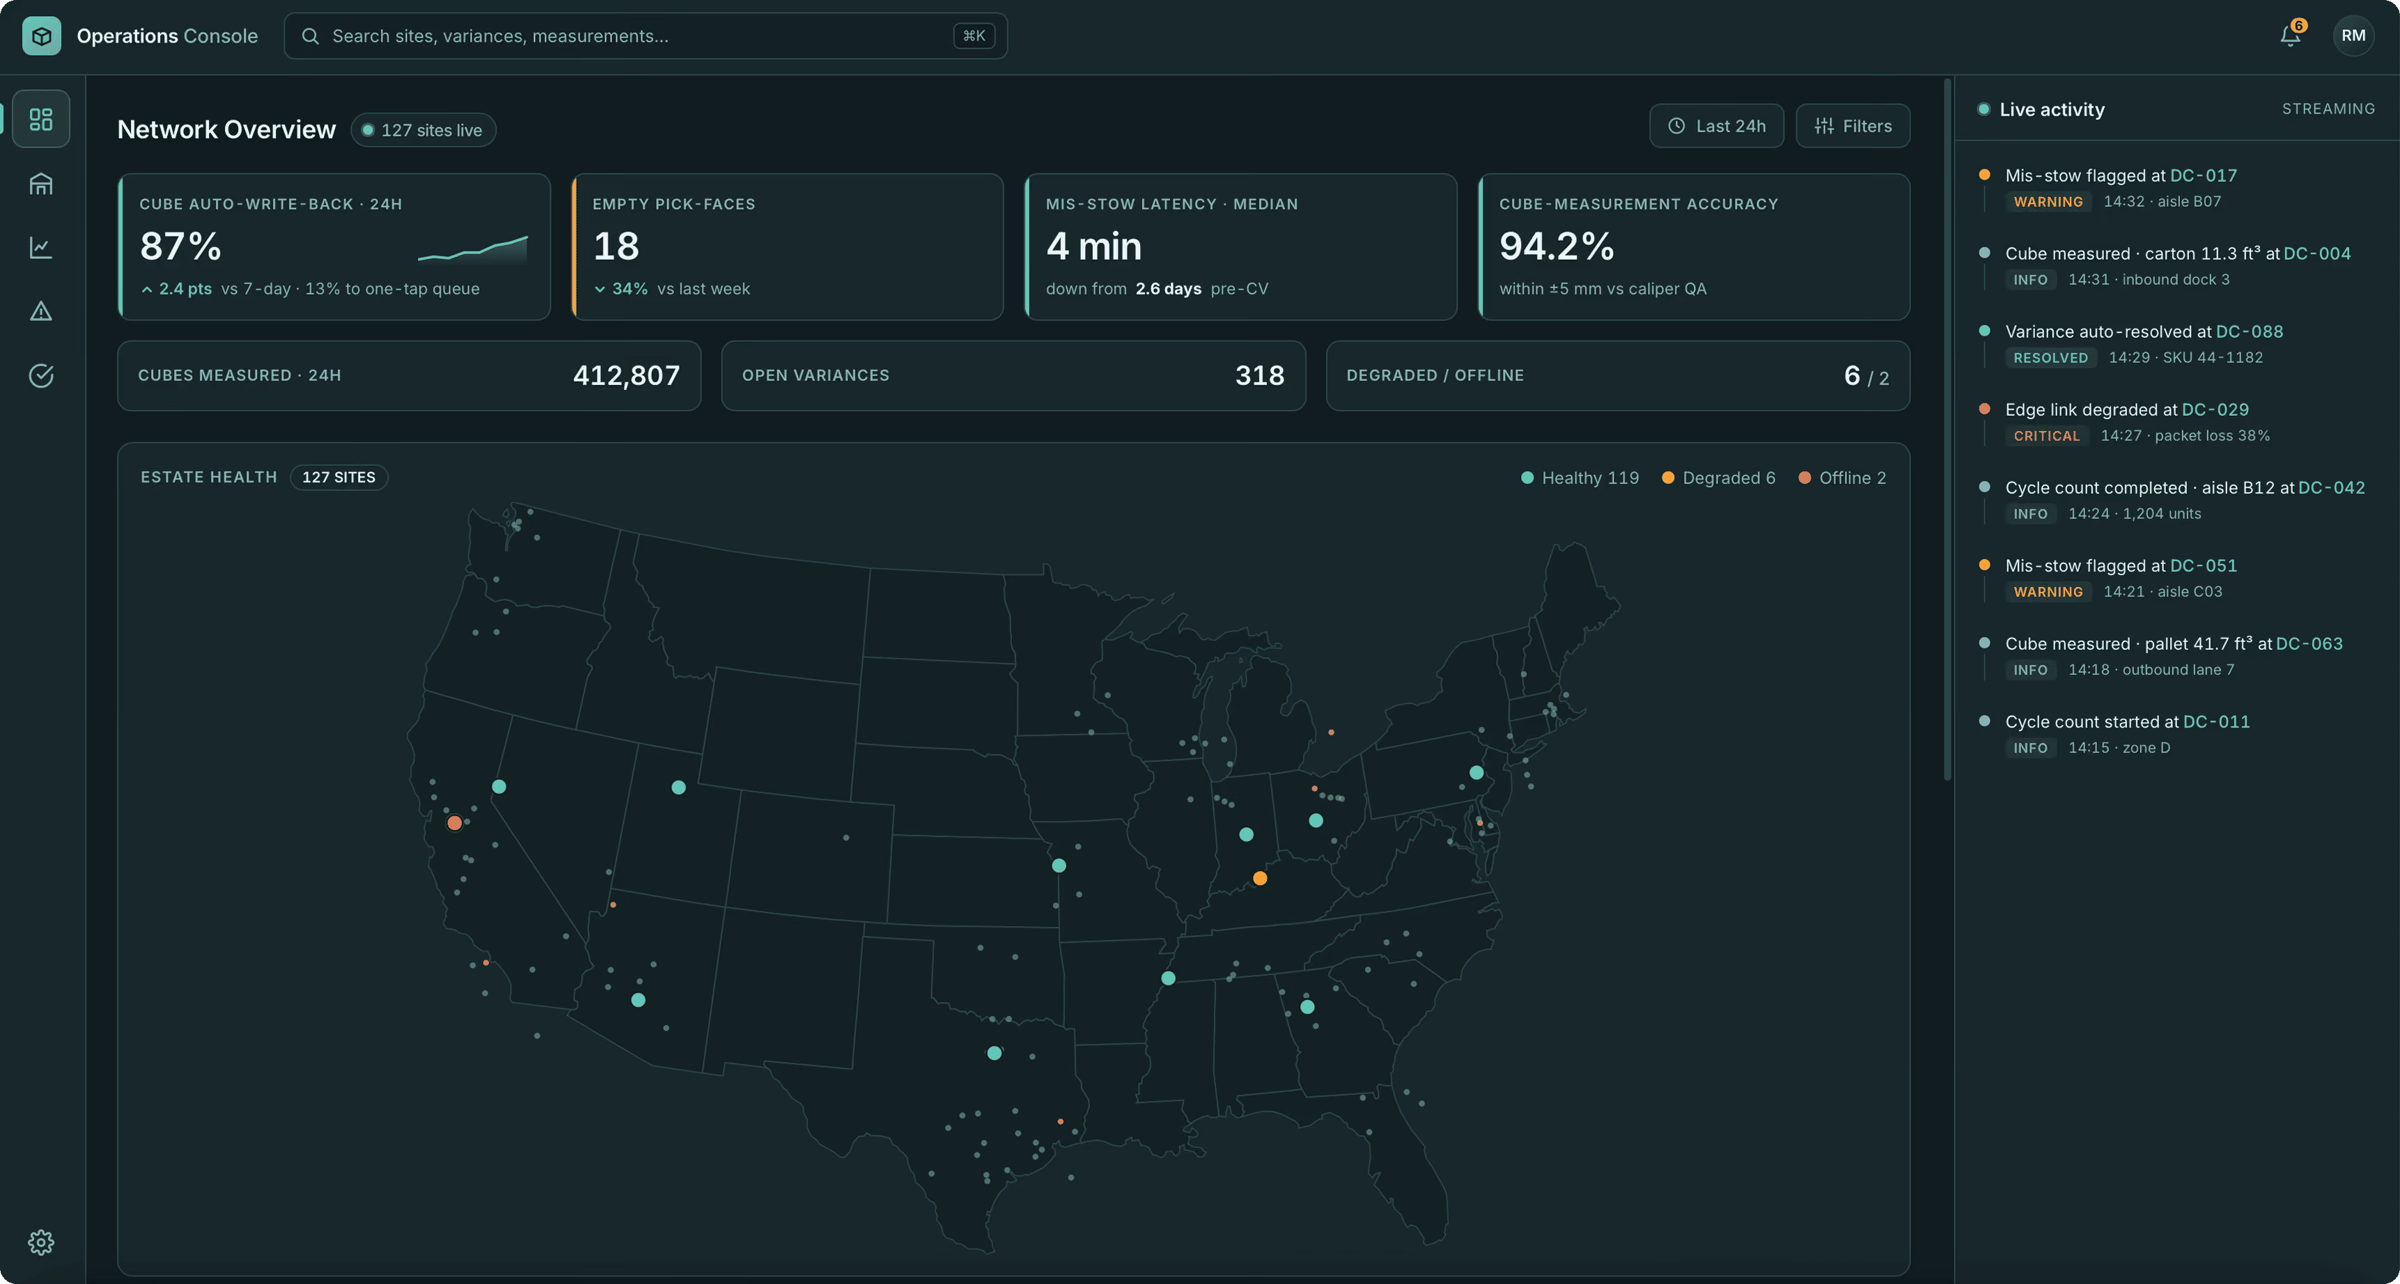Open the Cube Auto-Write-Back 24H card

[x=334, y=247]
